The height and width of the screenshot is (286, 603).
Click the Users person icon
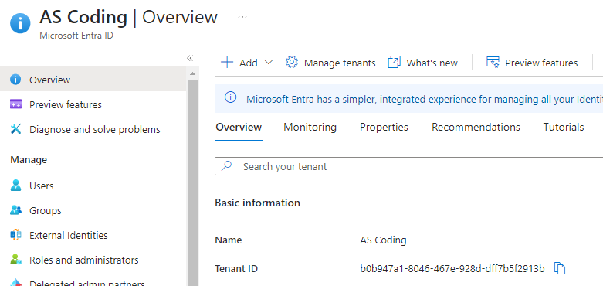[x=15, y=186]
